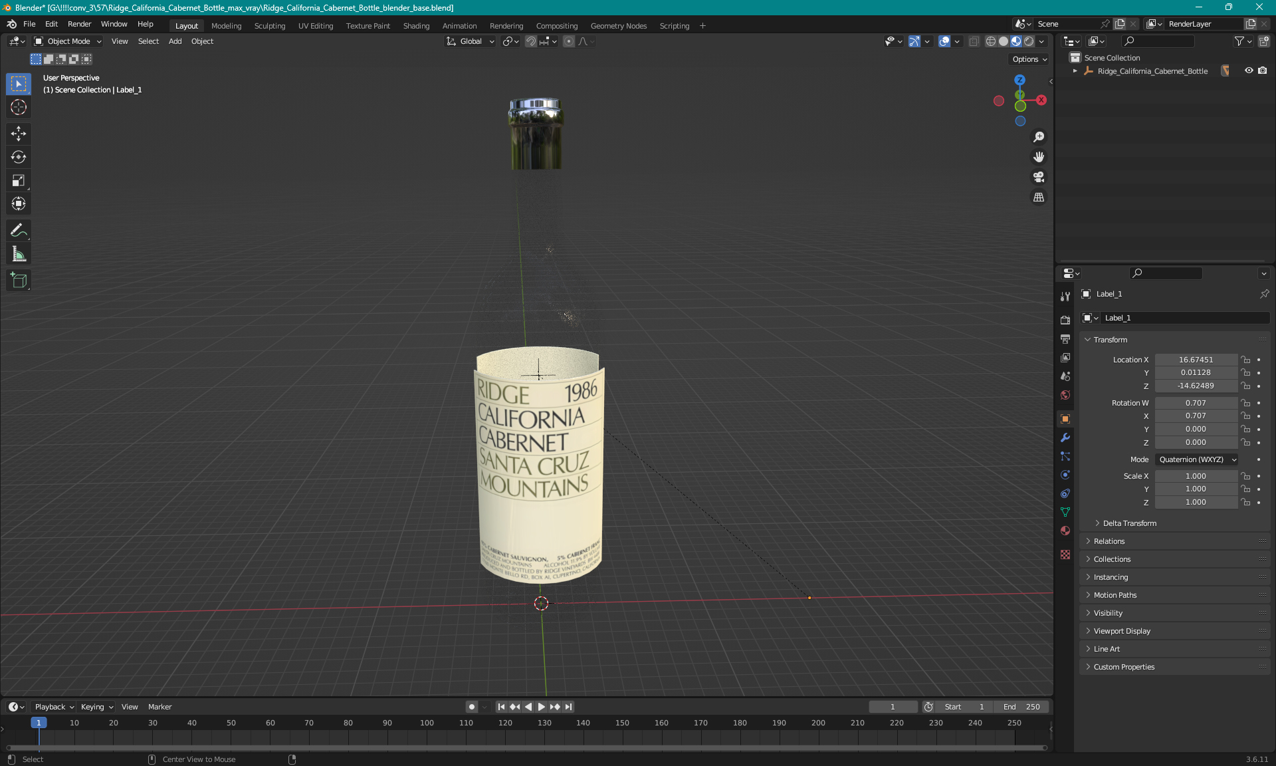
Task: Open the Modifier properties wrench tab
Action: click(x=1065, y=438)
